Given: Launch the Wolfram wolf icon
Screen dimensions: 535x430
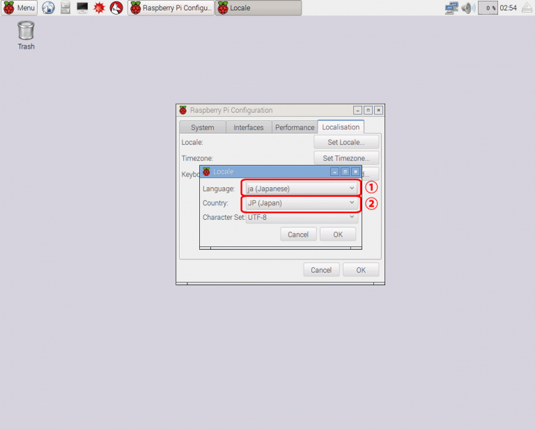Looking at the screenshot, I should click(116, 8).
